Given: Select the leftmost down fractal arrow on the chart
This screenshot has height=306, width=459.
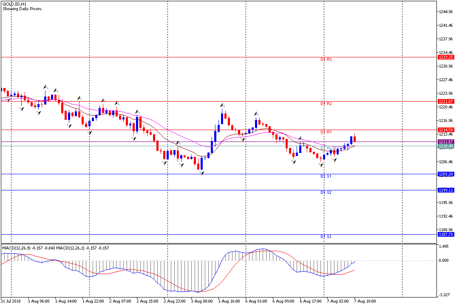Looking at the screenshot, I should coord(22,109).
